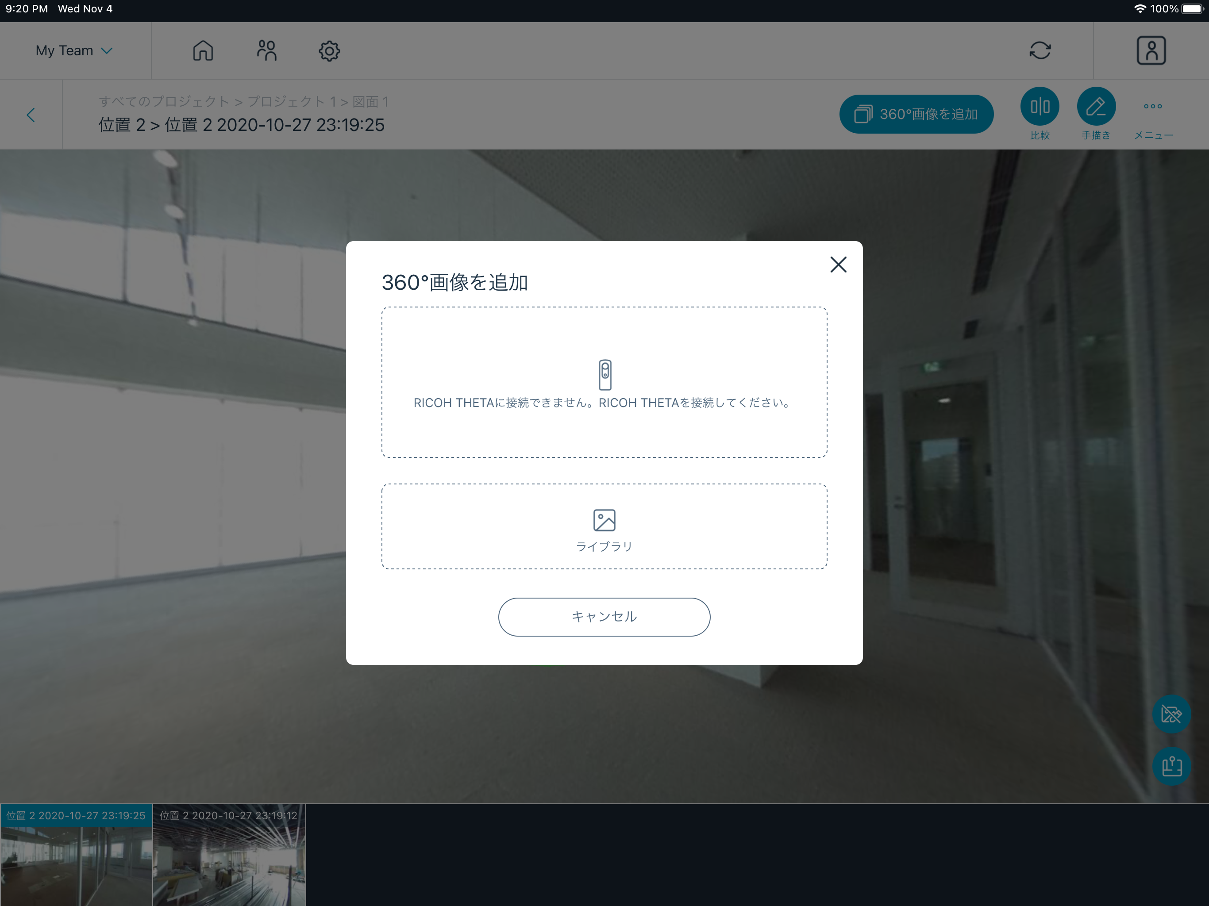The width and height of the screenshot is (1209, 906).
Task: Open the home icon in top bar
Action: pyautogui.click(x=203, y=51)
